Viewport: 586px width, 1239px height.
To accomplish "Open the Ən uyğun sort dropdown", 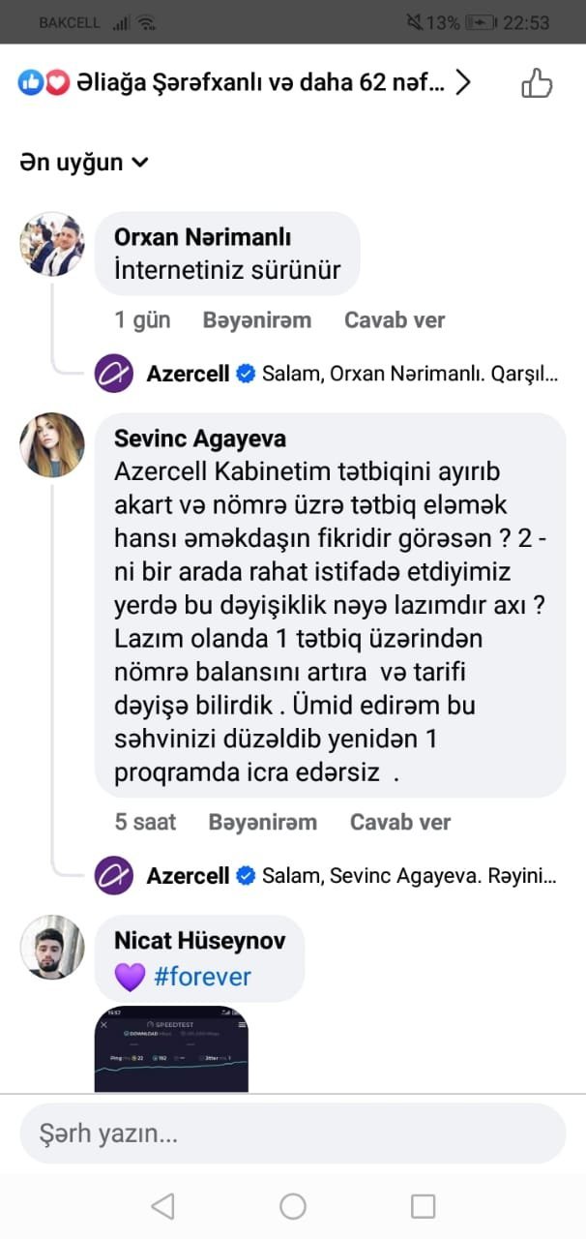I will click(x=84, y=163).
